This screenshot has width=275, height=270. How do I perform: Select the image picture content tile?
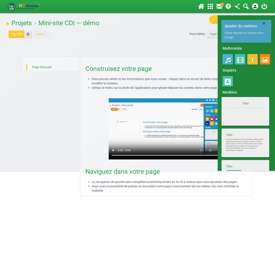point(265,59)
